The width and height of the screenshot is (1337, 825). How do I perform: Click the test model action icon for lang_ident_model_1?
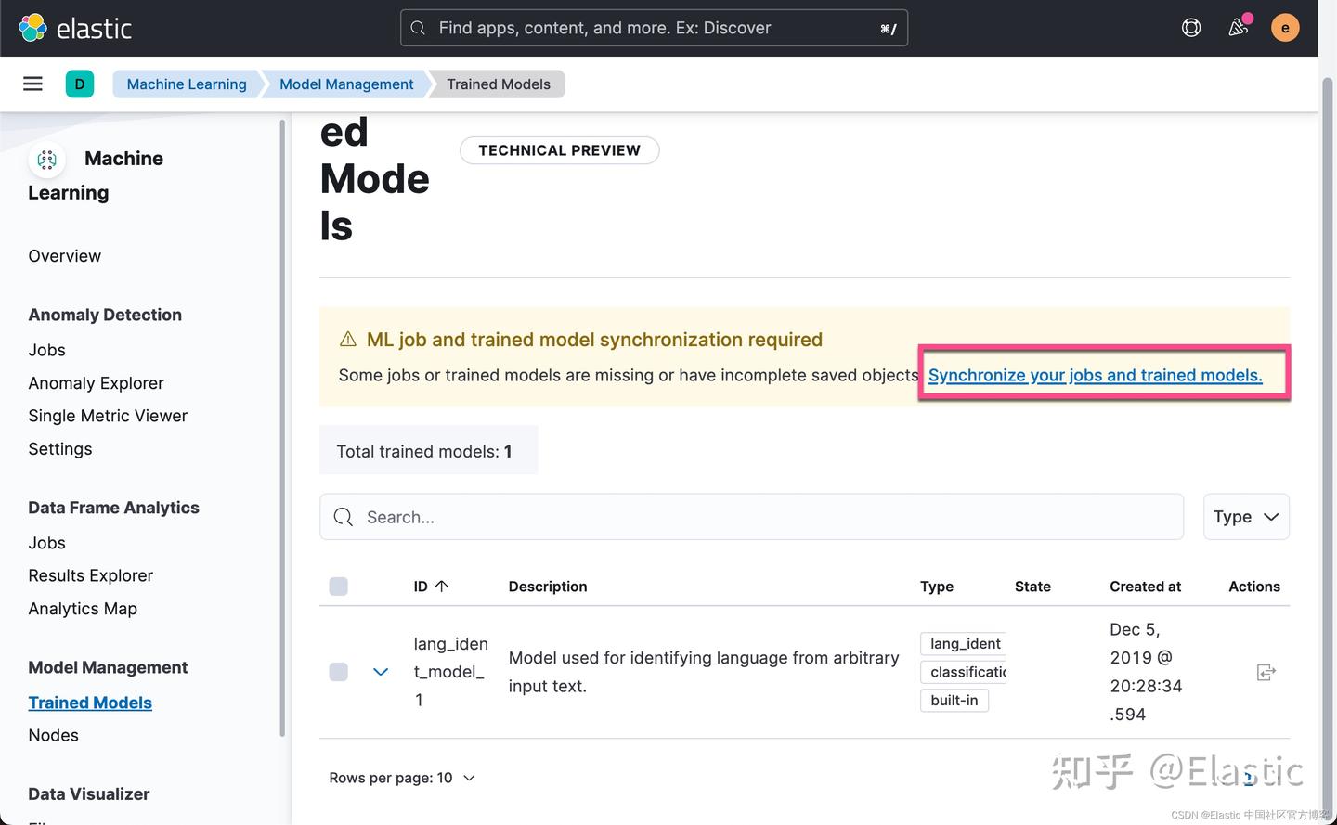(x=1266, y=672)
